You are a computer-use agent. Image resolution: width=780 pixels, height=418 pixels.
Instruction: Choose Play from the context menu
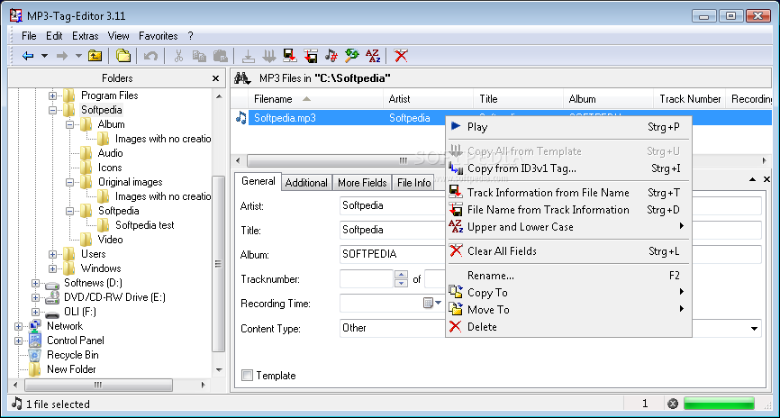[568, 127]
